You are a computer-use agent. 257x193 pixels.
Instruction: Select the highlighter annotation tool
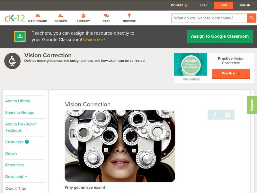click(x=214, y=114)
